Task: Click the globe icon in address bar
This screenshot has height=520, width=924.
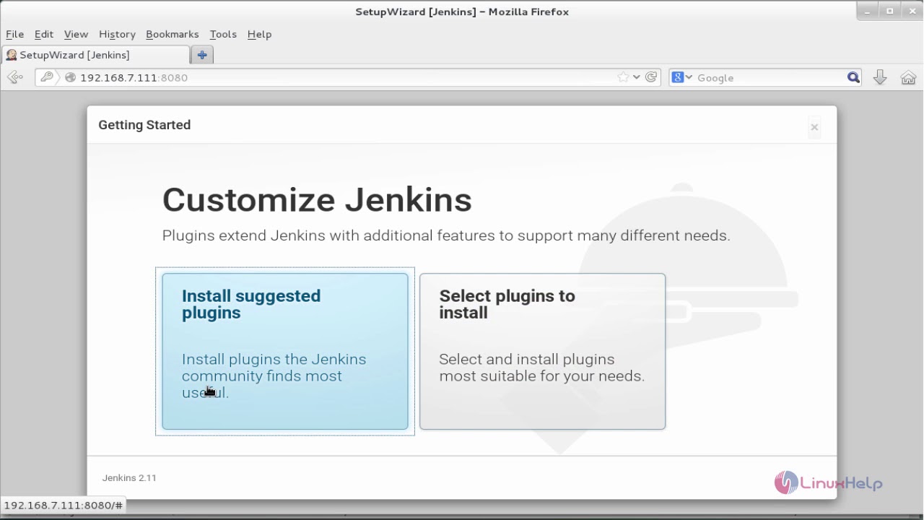Action: [70, 77]
